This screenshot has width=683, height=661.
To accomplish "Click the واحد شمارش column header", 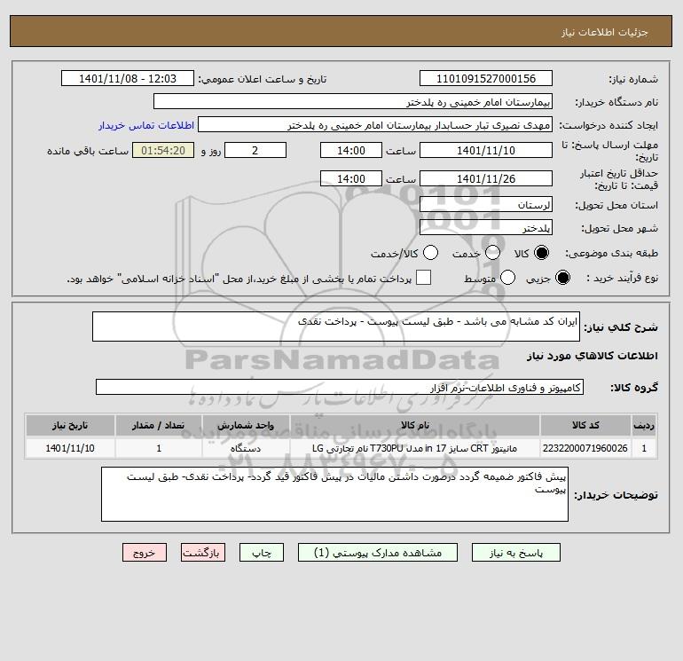I will click(x=246, y=425).
